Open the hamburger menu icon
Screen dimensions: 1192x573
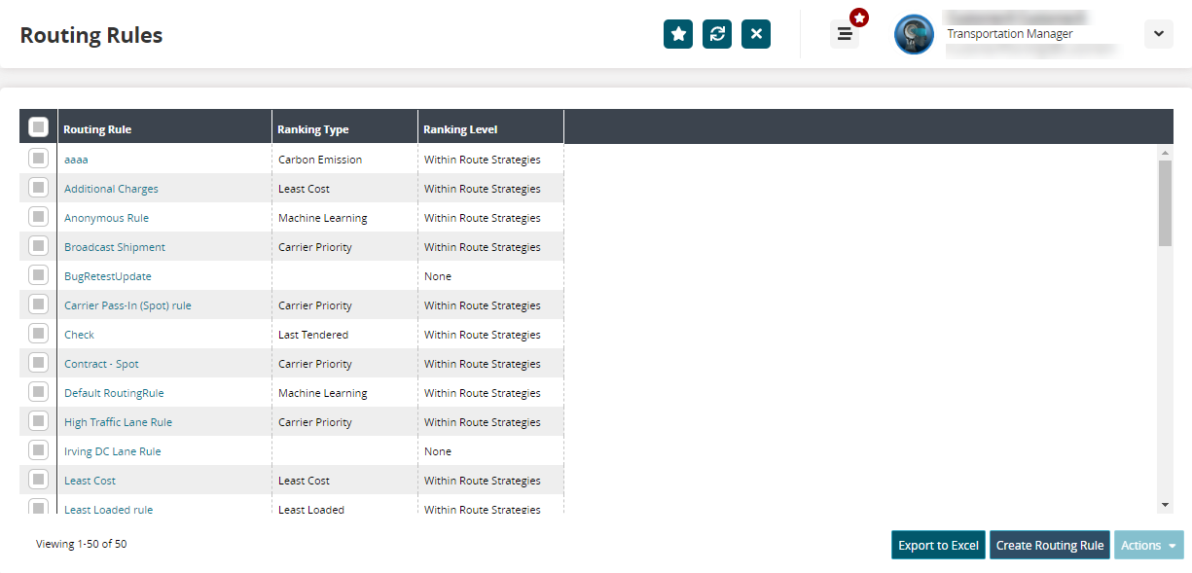[x=845, y=34]
